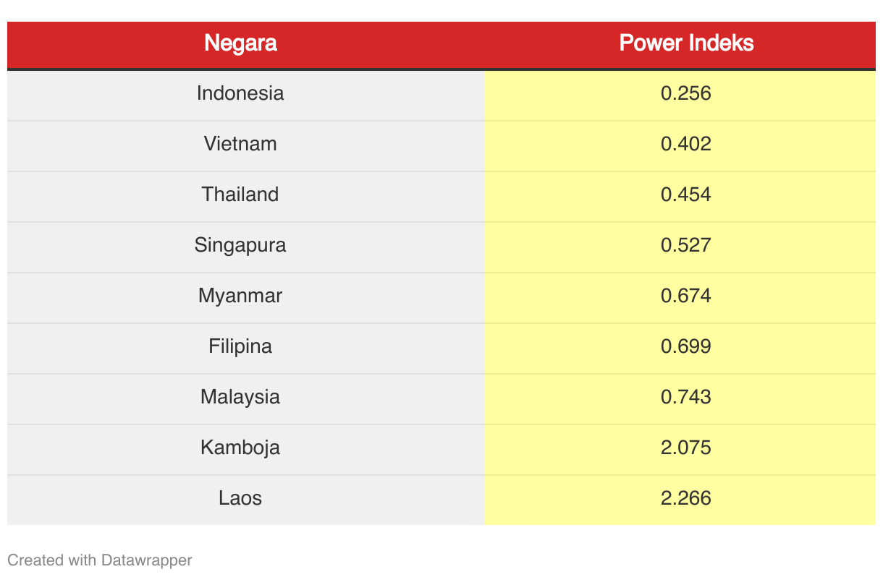Select the Myanmar country cell
The image size is (883, 577).
(240, 296)
